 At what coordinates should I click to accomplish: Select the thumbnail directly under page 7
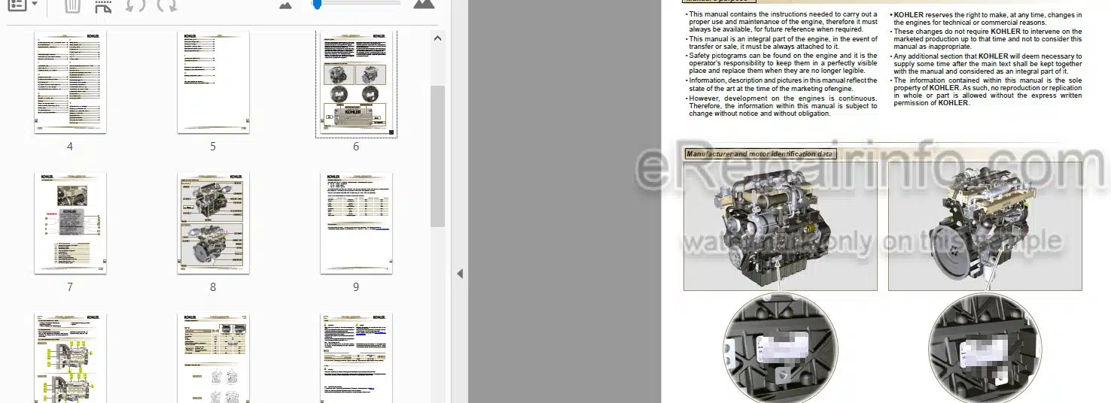[x=70, y=359]
